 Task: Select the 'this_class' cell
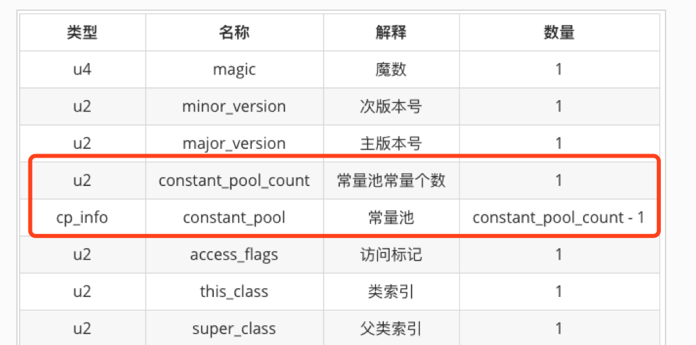234,292
